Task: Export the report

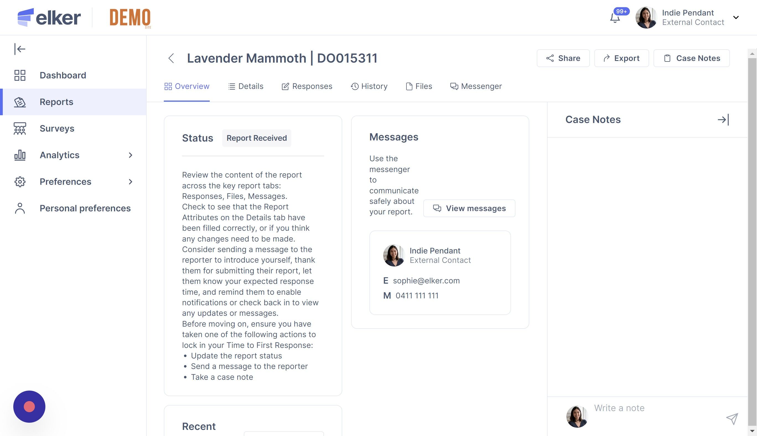Action: 621,58
